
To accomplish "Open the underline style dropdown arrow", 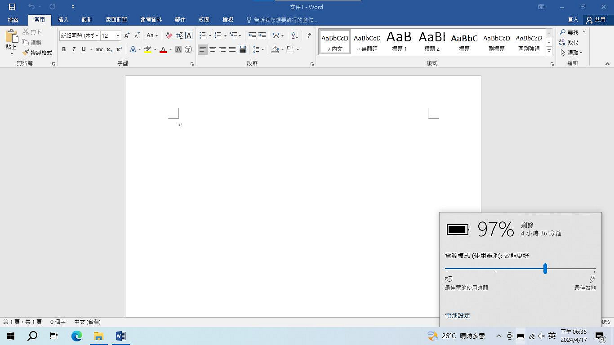I will (x=91, y=49).
